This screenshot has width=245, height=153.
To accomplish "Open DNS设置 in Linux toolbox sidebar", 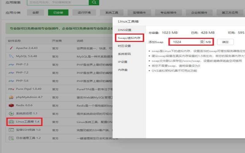I will 125,30.
